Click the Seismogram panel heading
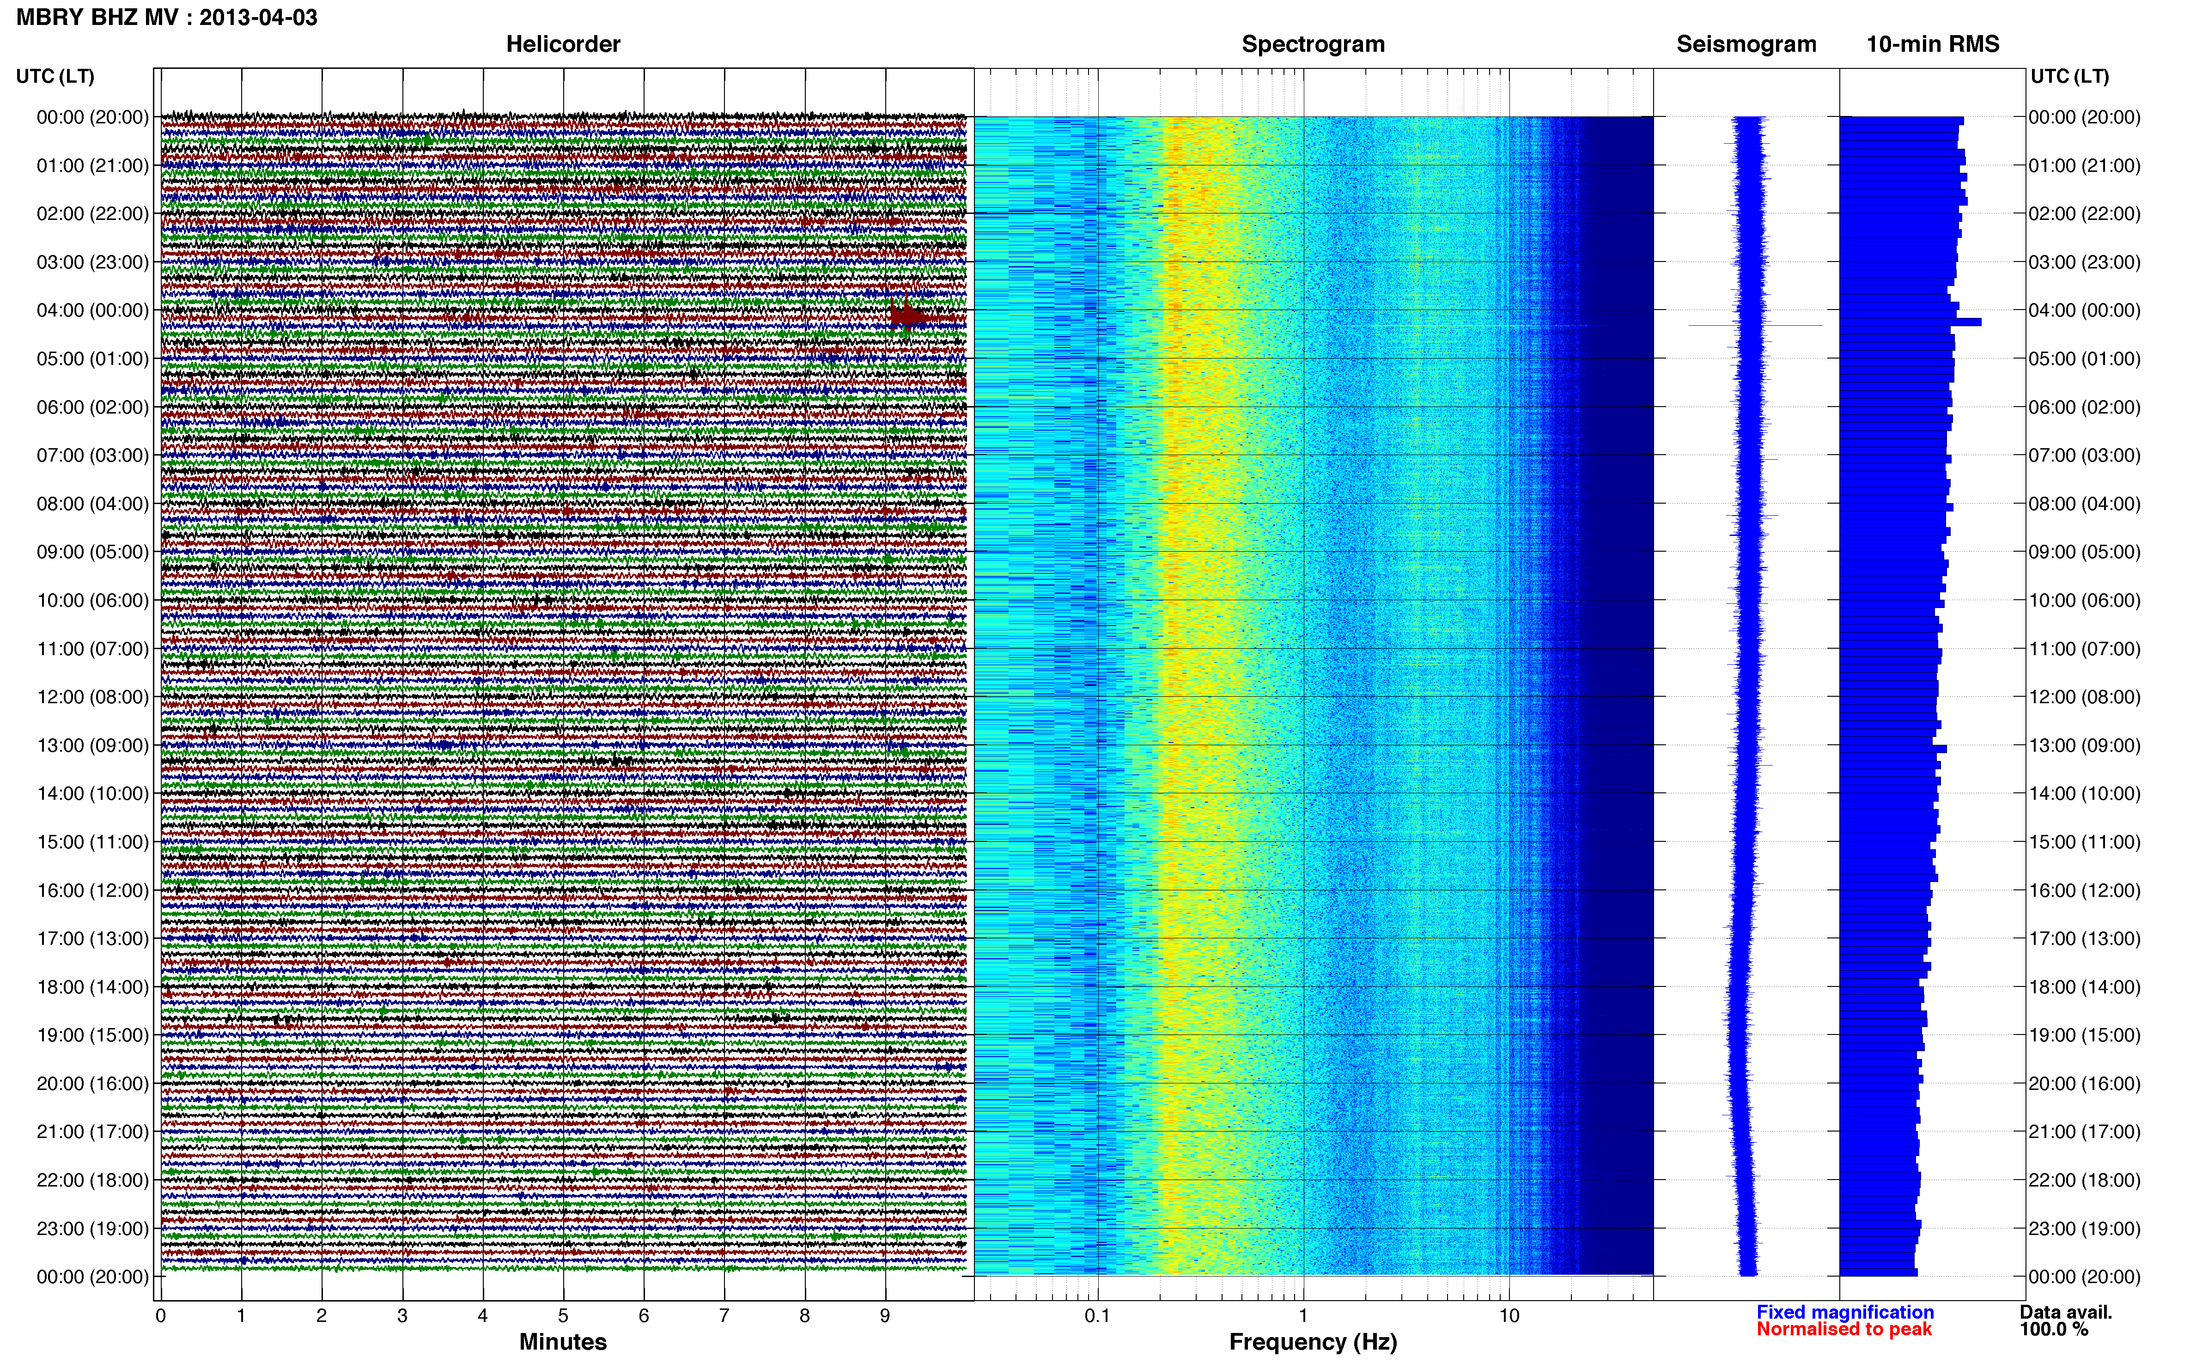2190x1369 pixels. pyautogui.click(x=1746, y=44)
